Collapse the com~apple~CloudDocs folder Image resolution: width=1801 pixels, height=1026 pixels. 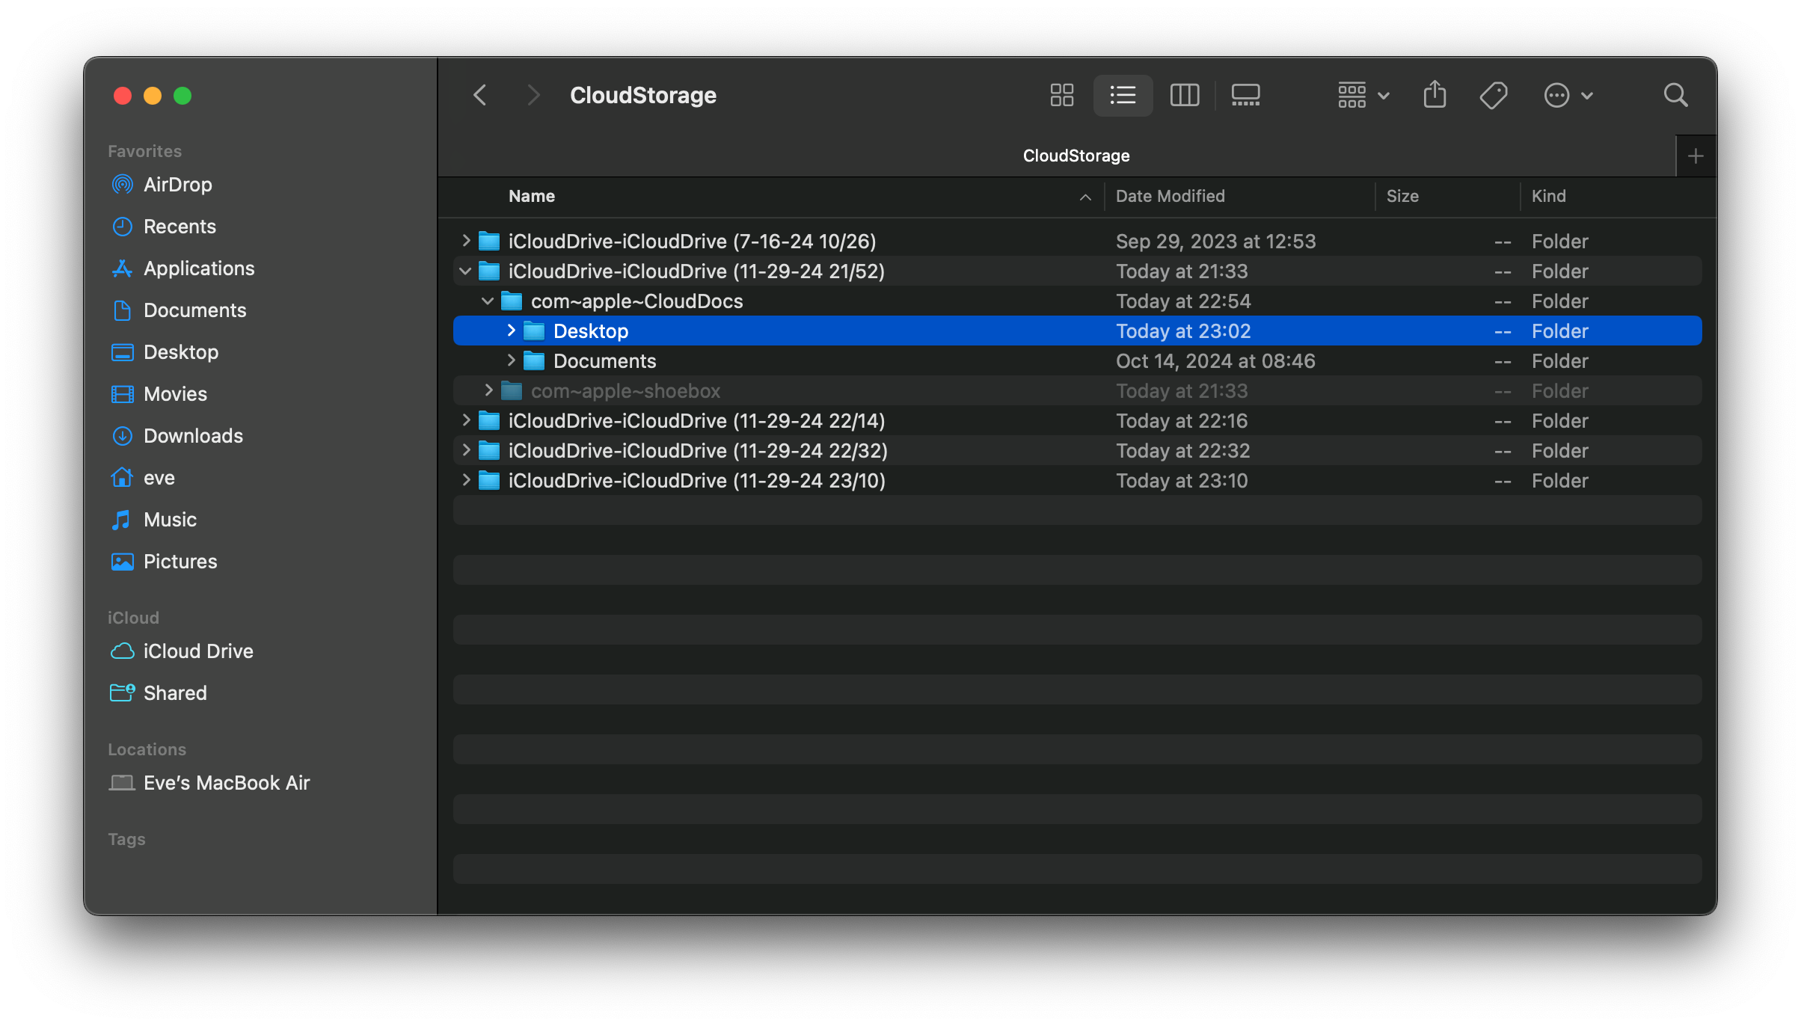click(x=488, y=301)
